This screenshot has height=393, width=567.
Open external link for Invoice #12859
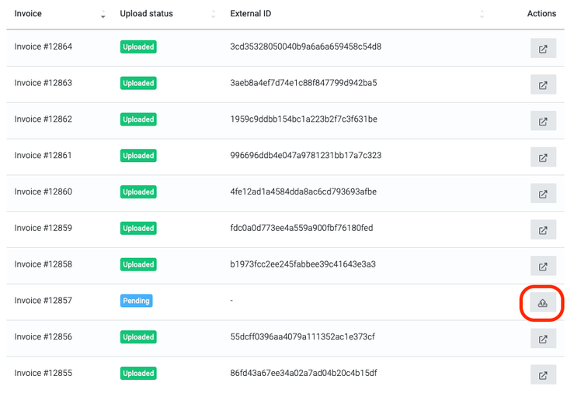click(x=543, y=230)
